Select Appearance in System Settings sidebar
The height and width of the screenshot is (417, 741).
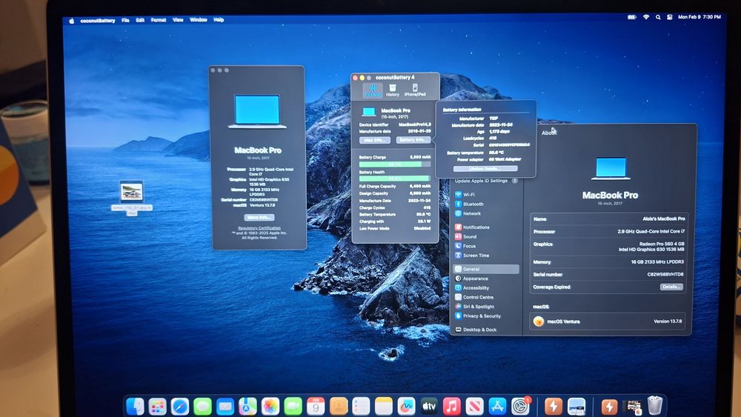pos(486,278)
